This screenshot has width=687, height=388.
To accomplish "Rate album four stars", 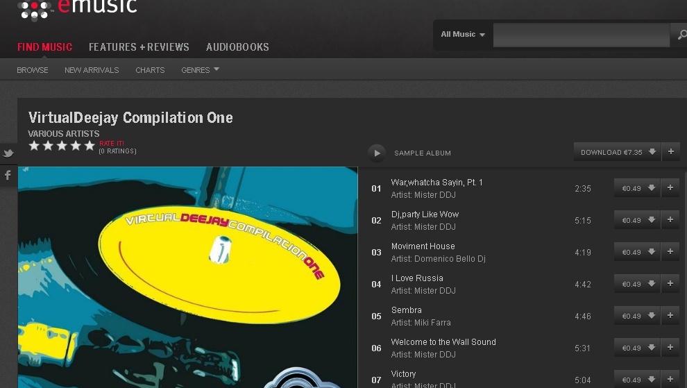I will point(76,146).
